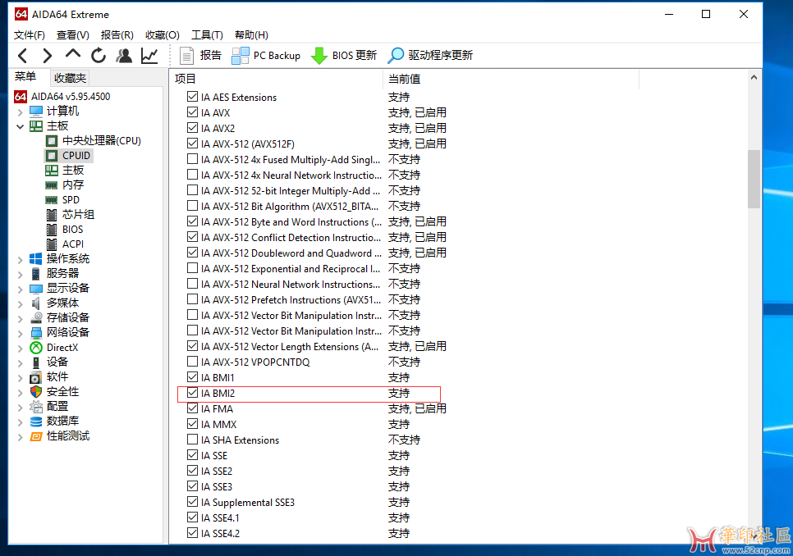Switch to the 菜单 tab
This screenshot has height=556, width=793.
[x=25, y=77]
